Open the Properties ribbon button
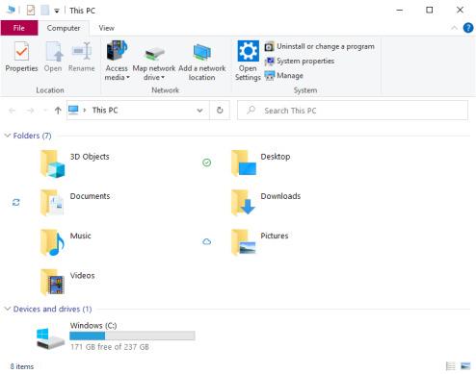Image resolution: width=476 pixels, height=374 pixels. (x=21, y=57)
